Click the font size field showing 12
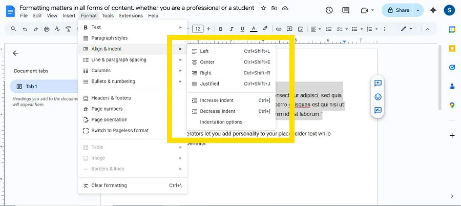This screenshot has height=206, width=461. (198, 29)
